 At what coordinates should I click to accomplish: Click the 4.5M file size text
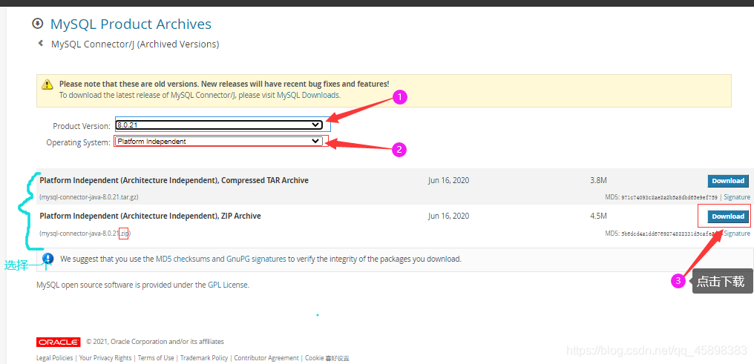point(598,216)
